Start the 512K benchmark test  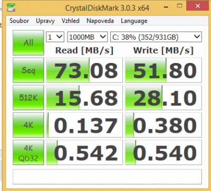pyautogui.click(x=28, y=97)
